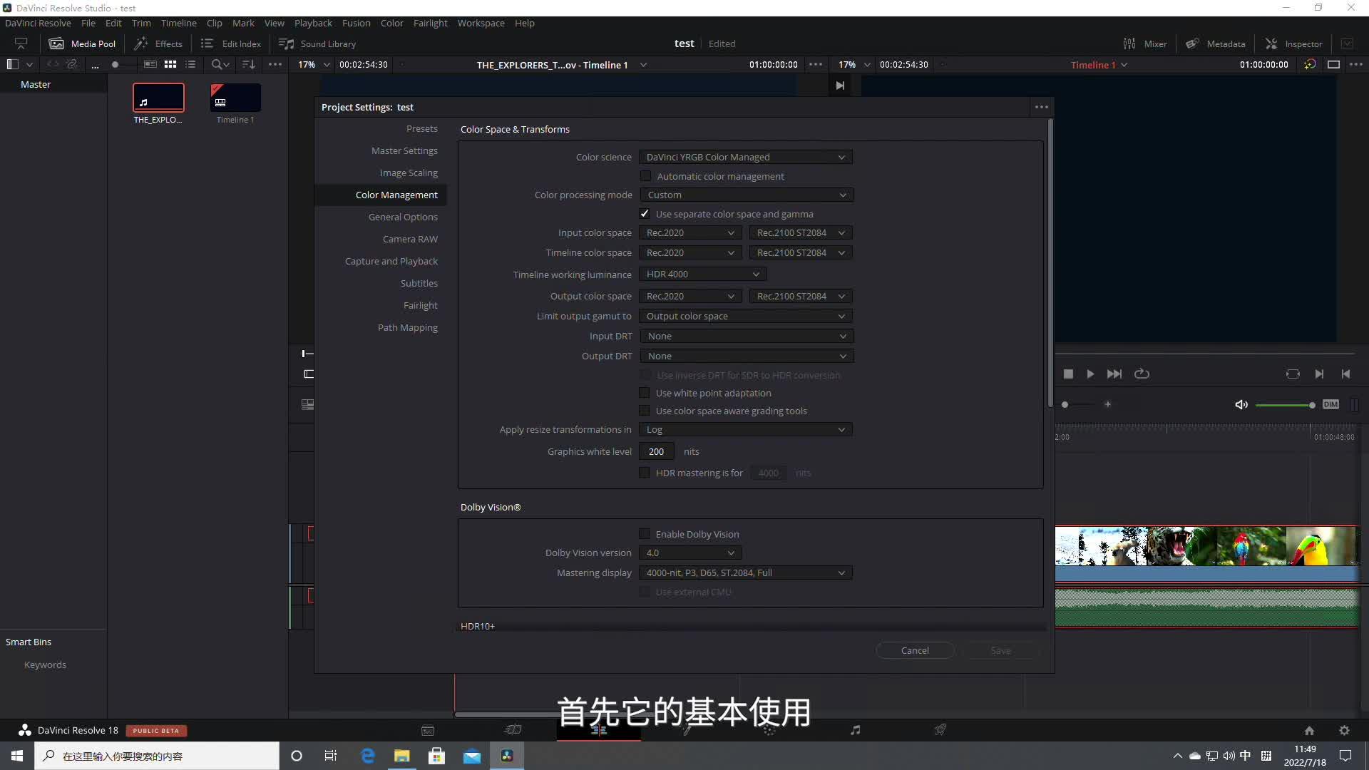Viewport: 1369px width, 770px height.
Task: Select the Master bin
Action: pos(36,84)
